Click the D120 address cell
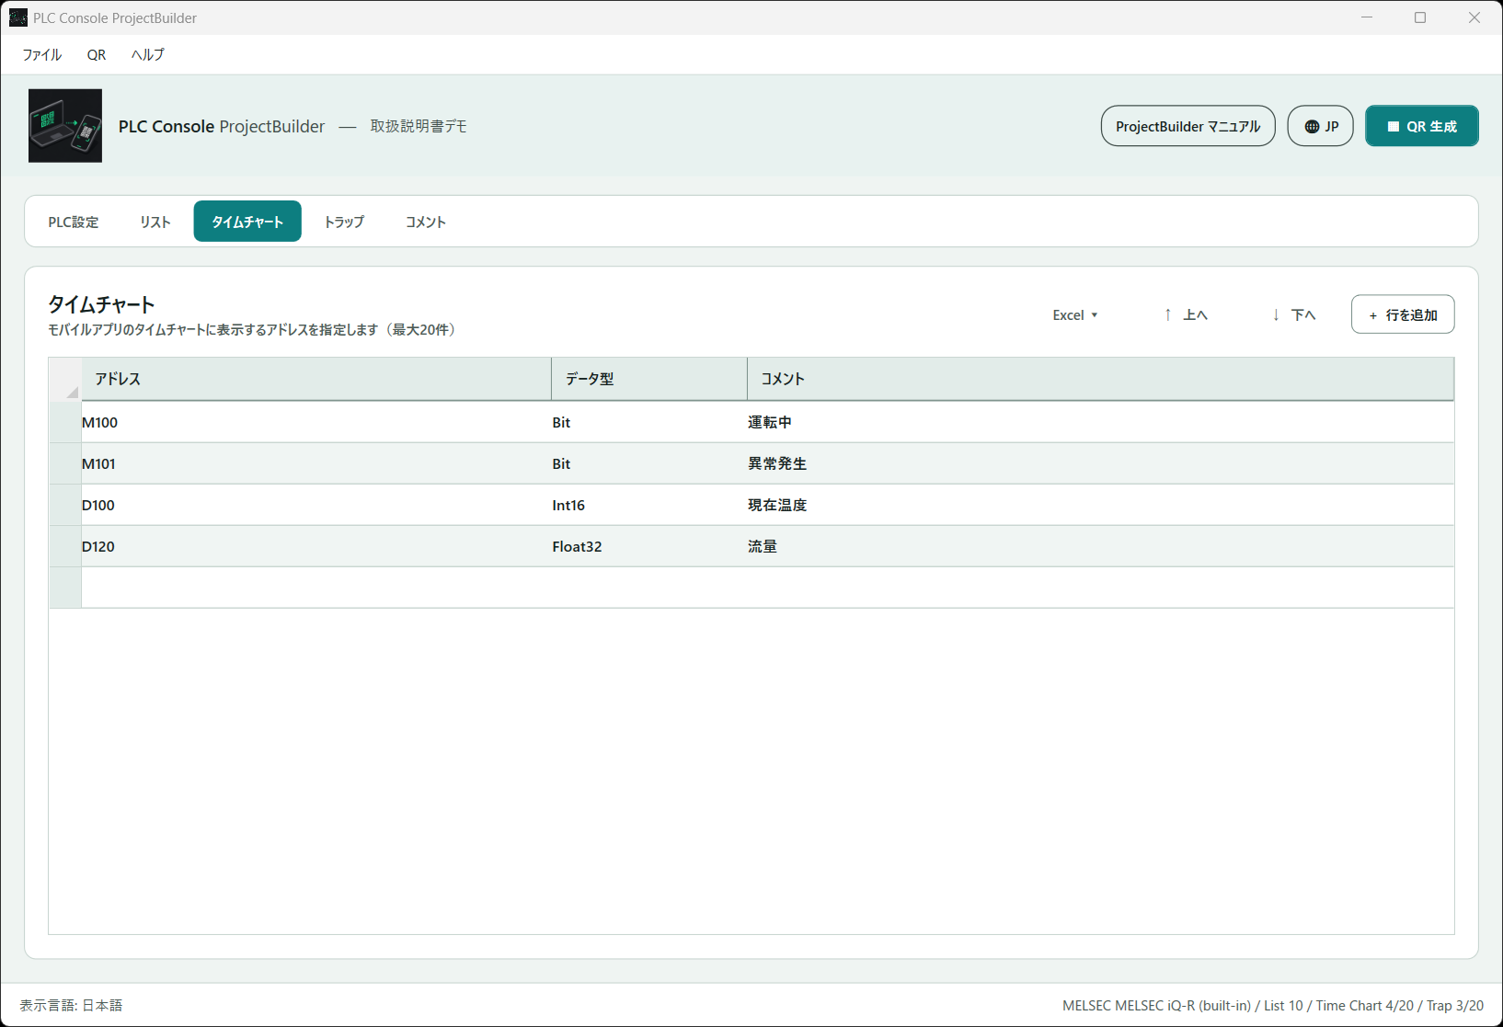 [x=316, y=546]
